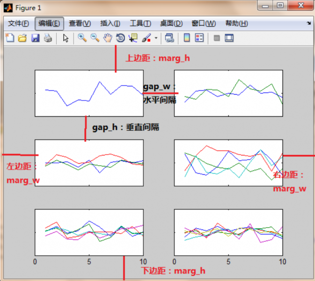The image size is (315, 281).
Task: Click the top-left subplot with the blue line
Action: coord(89,93)
